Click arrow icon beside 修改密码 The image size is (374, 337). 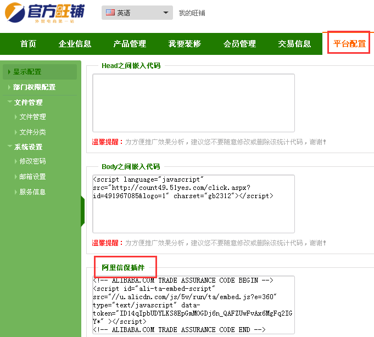click(16, 161)
